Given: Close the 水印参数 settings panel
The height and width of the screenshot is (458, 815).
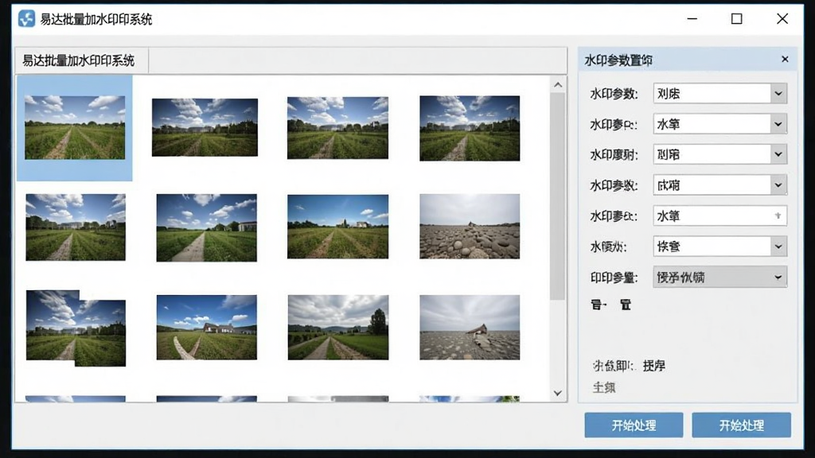Looking at the screenshot, I should click(785, 59).
